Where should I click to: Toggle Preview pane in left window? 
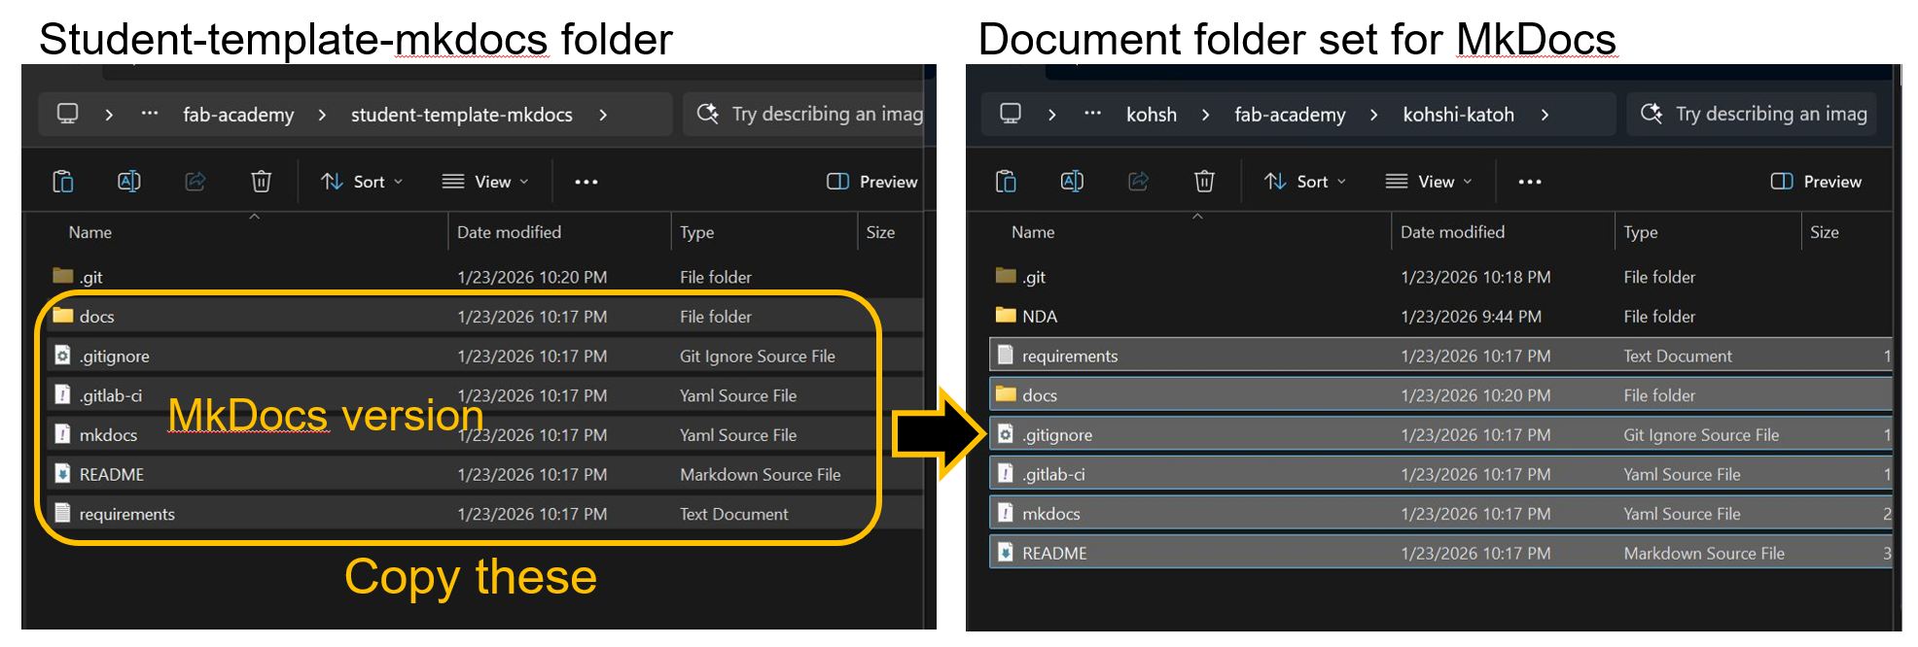(x=872, y=182)
